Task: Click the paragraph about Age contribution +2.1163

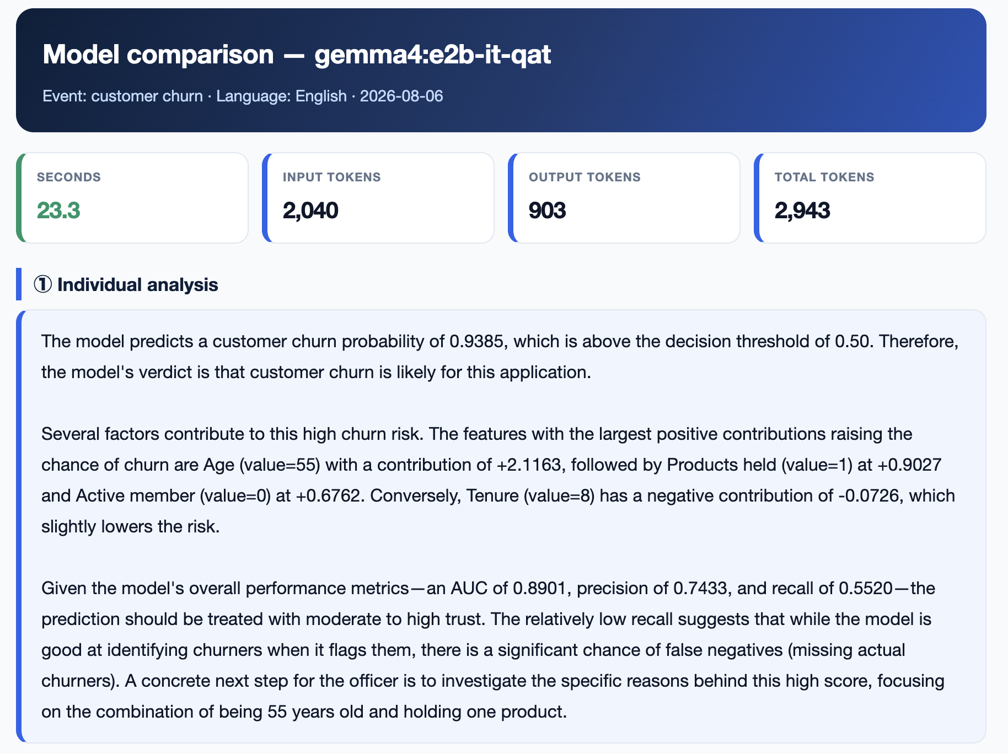Action: 498,480
